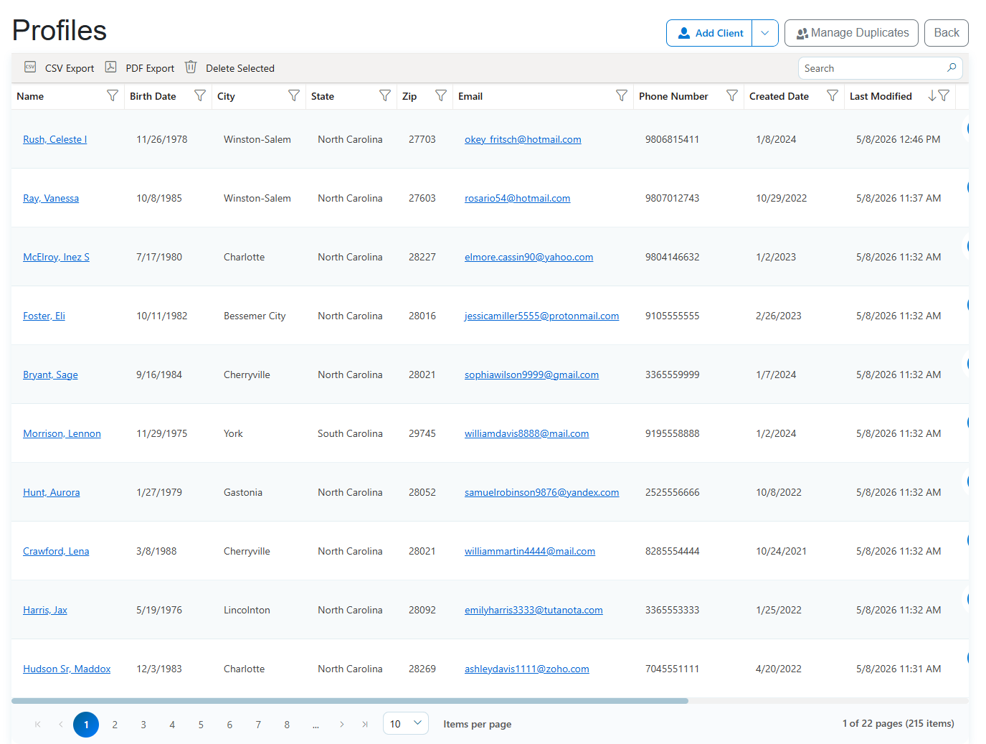
Task: Click the horizontal scrollbar thumb
Action: [x=350, y=701]
